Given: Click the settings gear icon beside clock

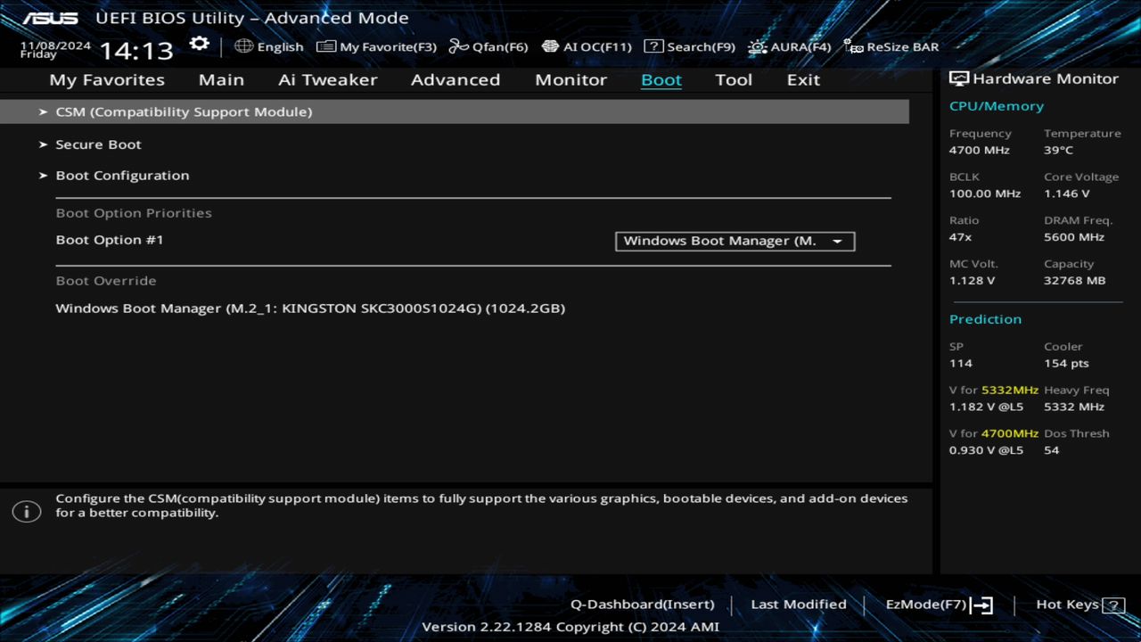Looking at the screenshot, I should coord(199,45).
